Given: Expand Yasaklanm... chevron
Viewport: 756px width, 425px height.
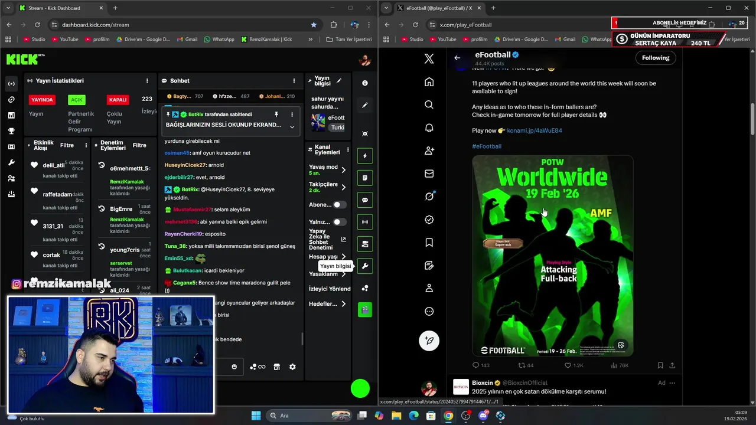Looking at the screenshot, I should [x=344, y=274].
